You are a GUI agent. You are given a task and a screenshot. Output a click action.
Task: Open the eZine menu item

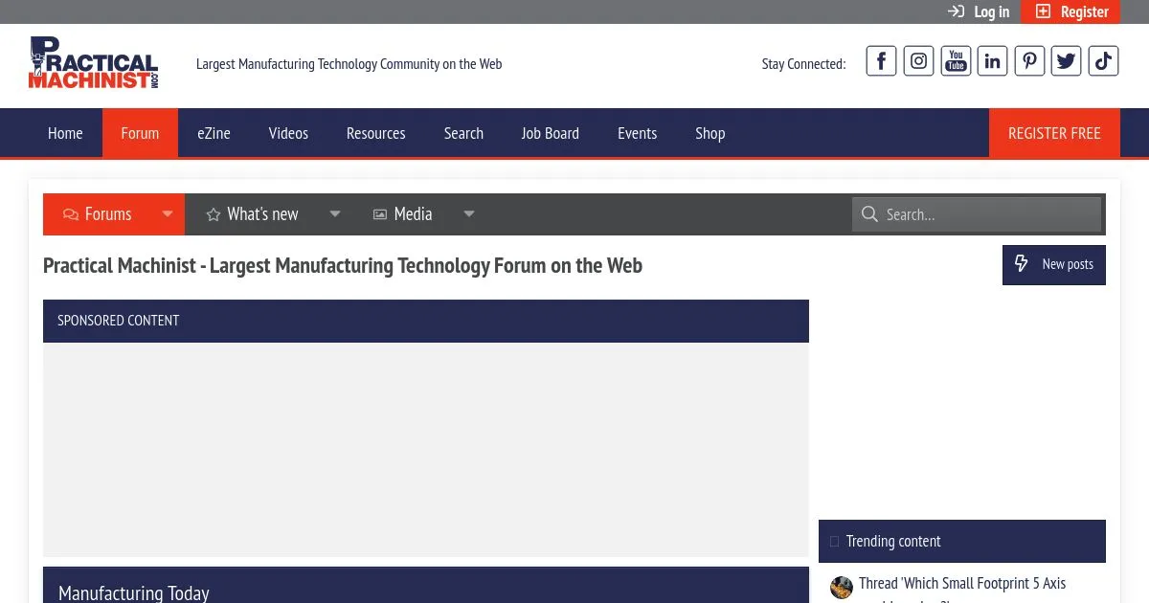(x=214, y=133)
